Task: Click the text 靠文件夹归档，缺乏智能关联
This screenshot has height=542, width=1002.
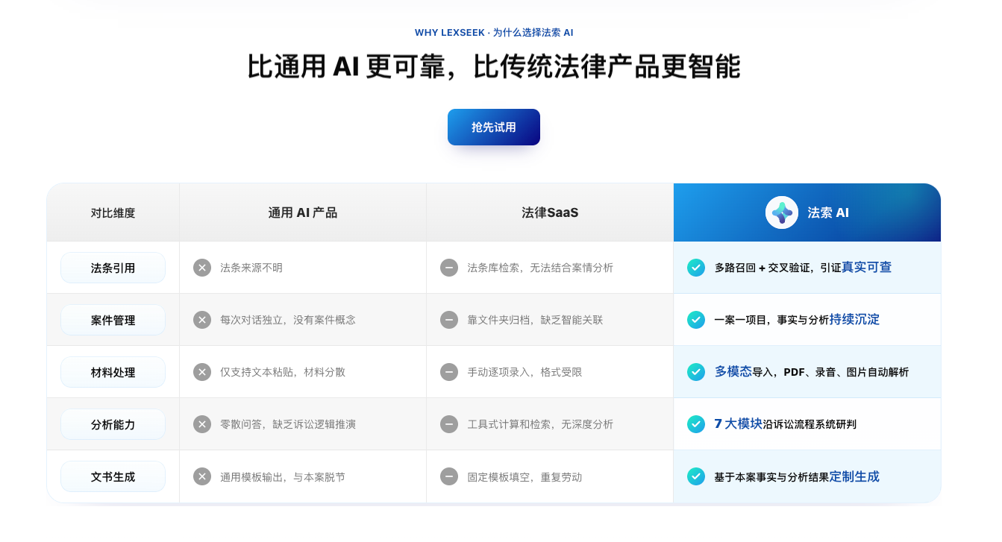Action: (x=535, y=320)
